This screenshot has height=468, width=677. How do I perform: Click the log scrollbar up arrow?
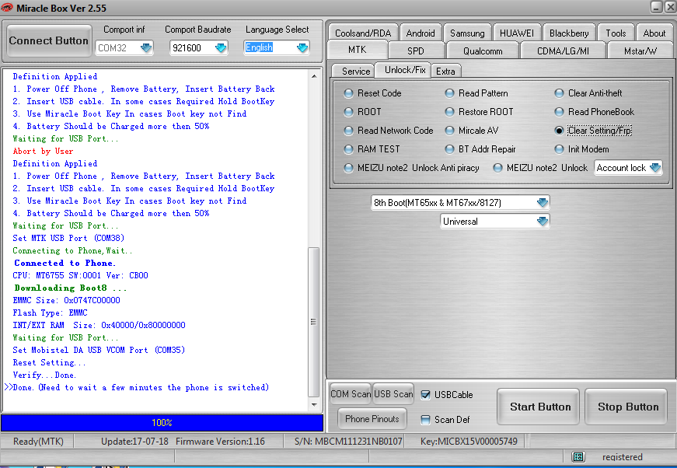tap(314, 76)
